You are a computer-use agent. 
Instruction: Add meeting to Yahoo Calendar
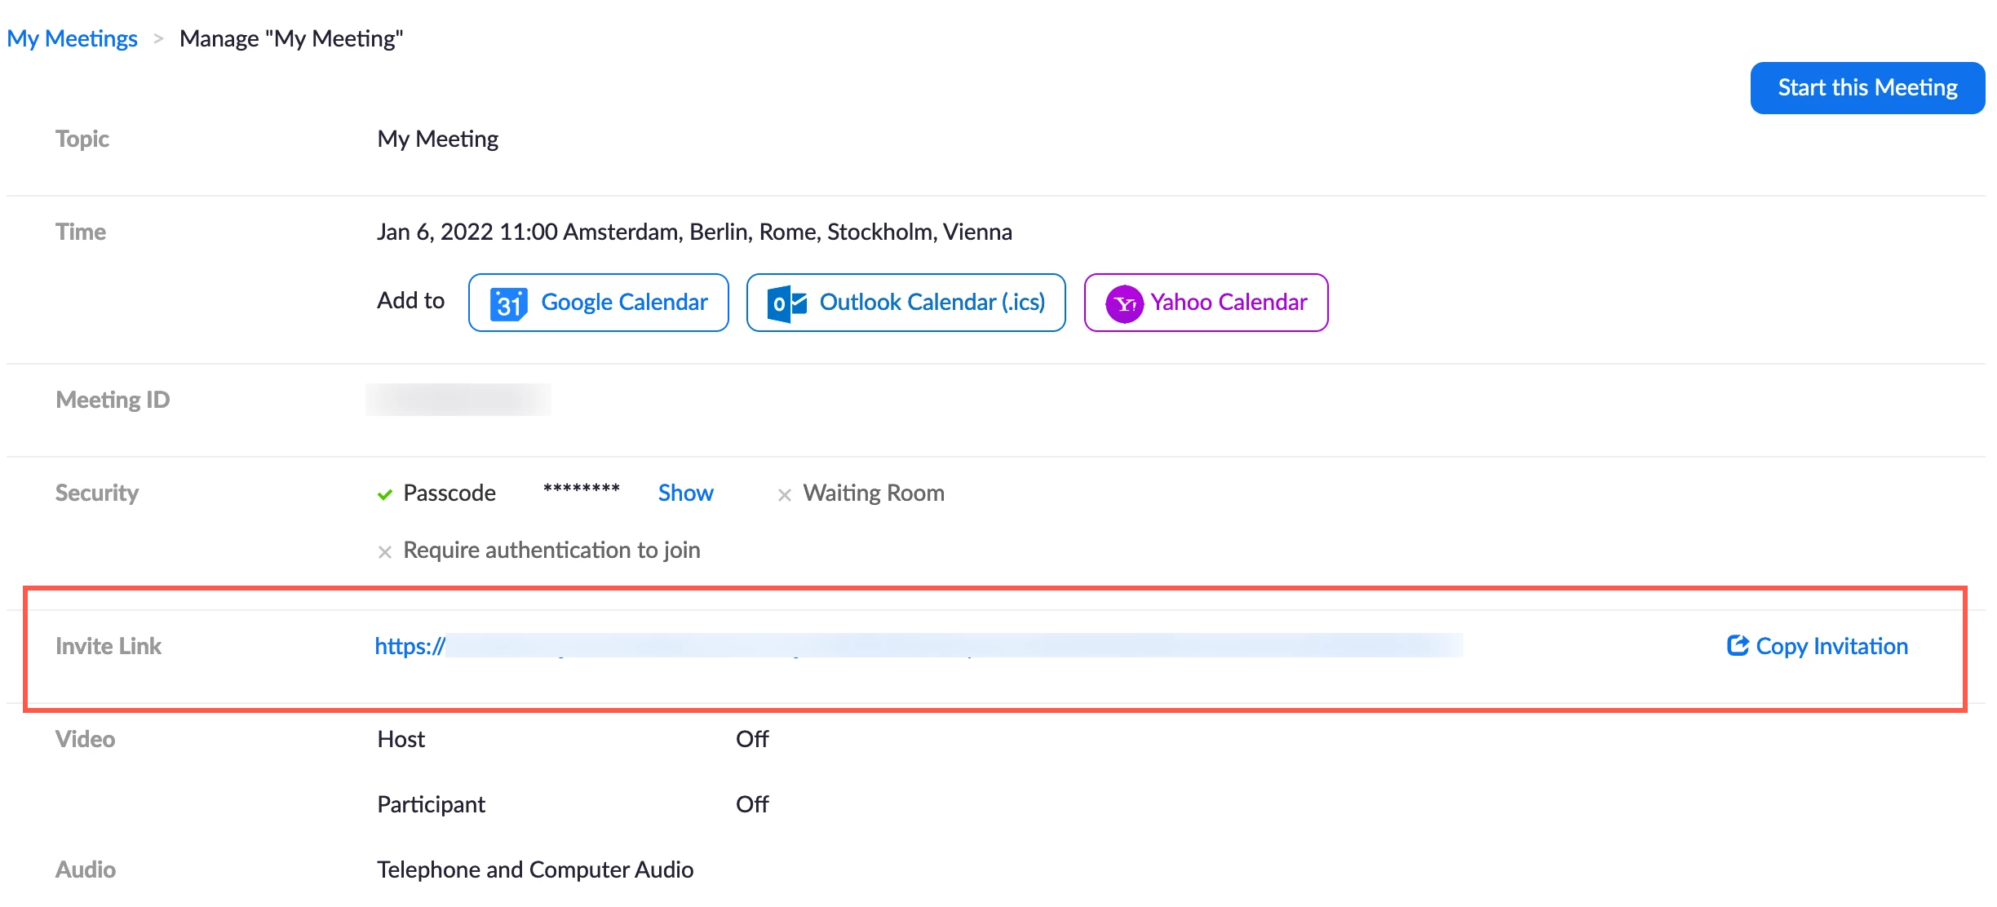(x=1206, y=303)
